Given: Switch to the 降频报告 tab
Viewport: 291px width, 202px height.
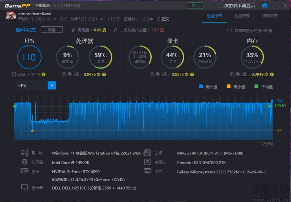Looking at the screenshot, I should [x=270, y=16].
